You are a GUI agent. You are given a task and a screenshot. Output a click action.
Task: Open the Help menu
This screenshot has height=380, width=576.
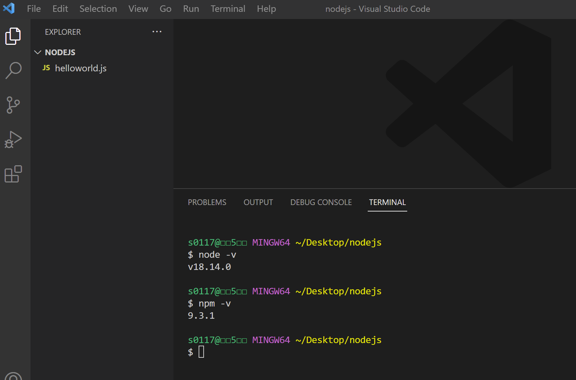266,9
